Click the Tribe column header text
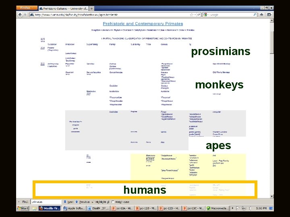 point(149,44)
